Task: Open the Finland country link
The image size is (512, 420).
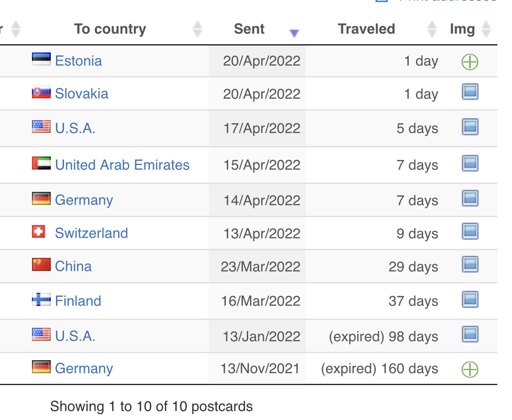Action: (78, 301)
